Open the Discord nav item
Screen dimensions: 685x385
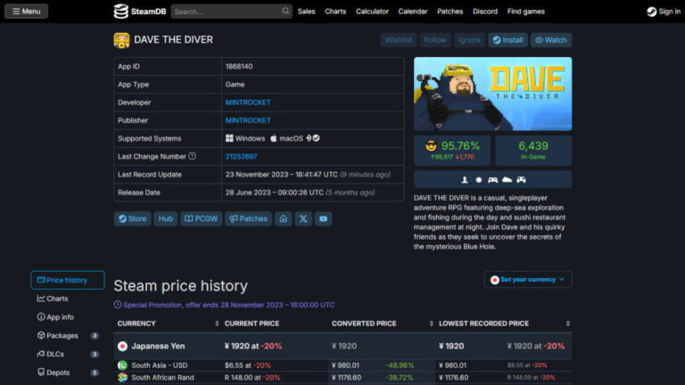485,12
